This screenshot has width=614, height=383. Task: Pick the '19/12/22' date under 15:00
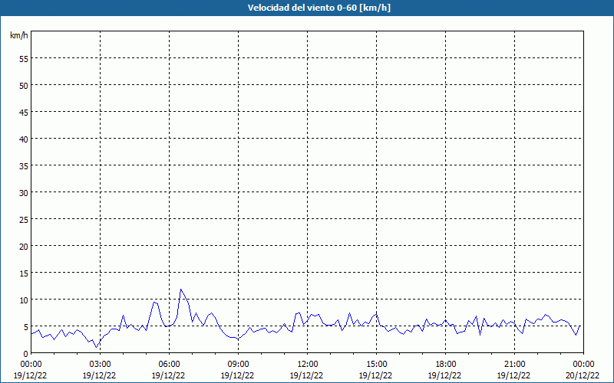tap(375, 375)
